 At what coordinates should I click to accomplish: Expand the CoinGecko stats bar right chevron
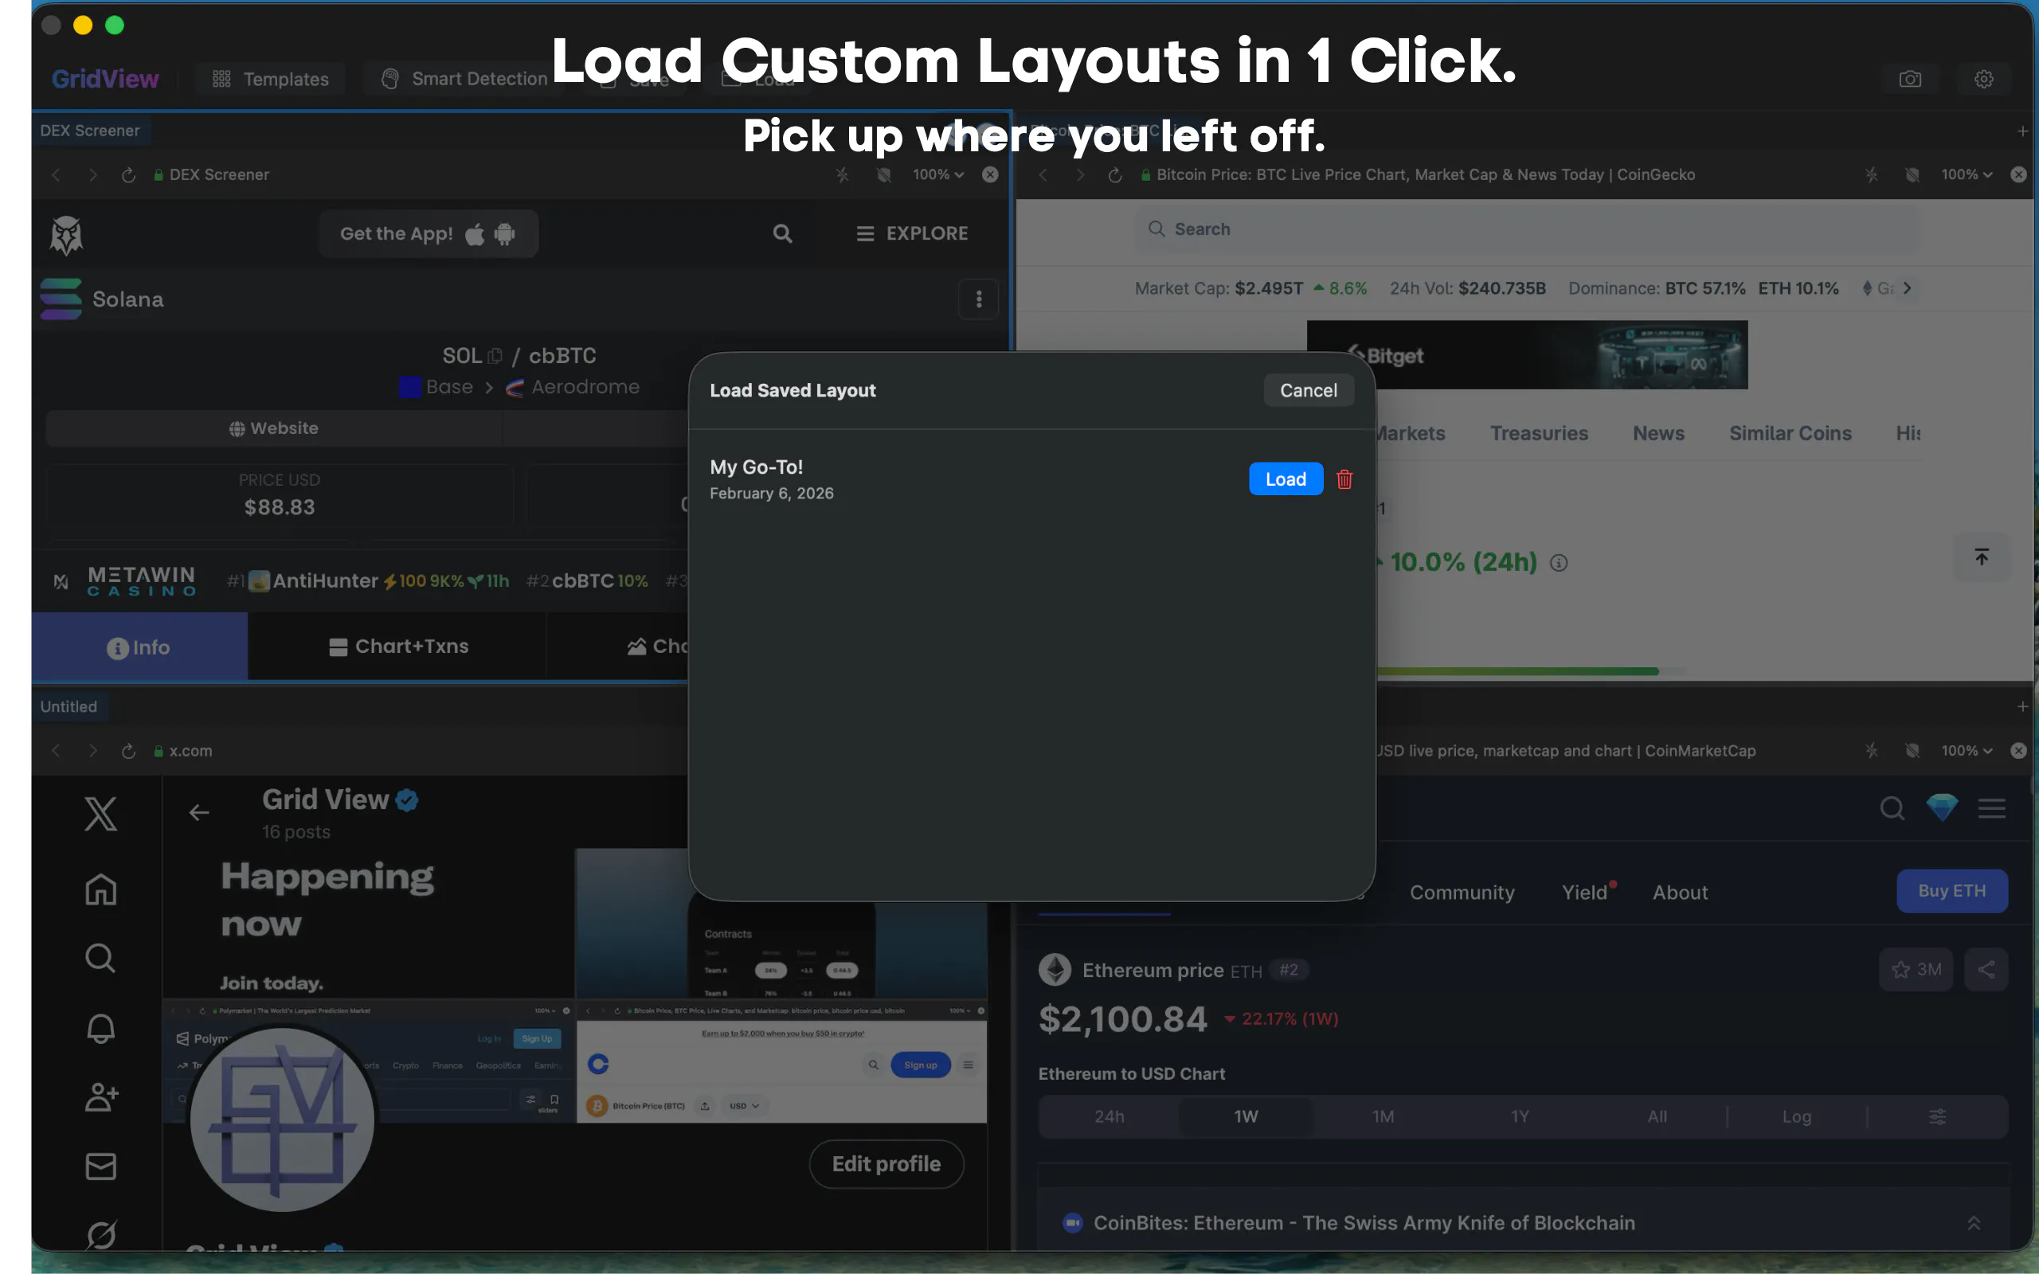click(1907, 288)
